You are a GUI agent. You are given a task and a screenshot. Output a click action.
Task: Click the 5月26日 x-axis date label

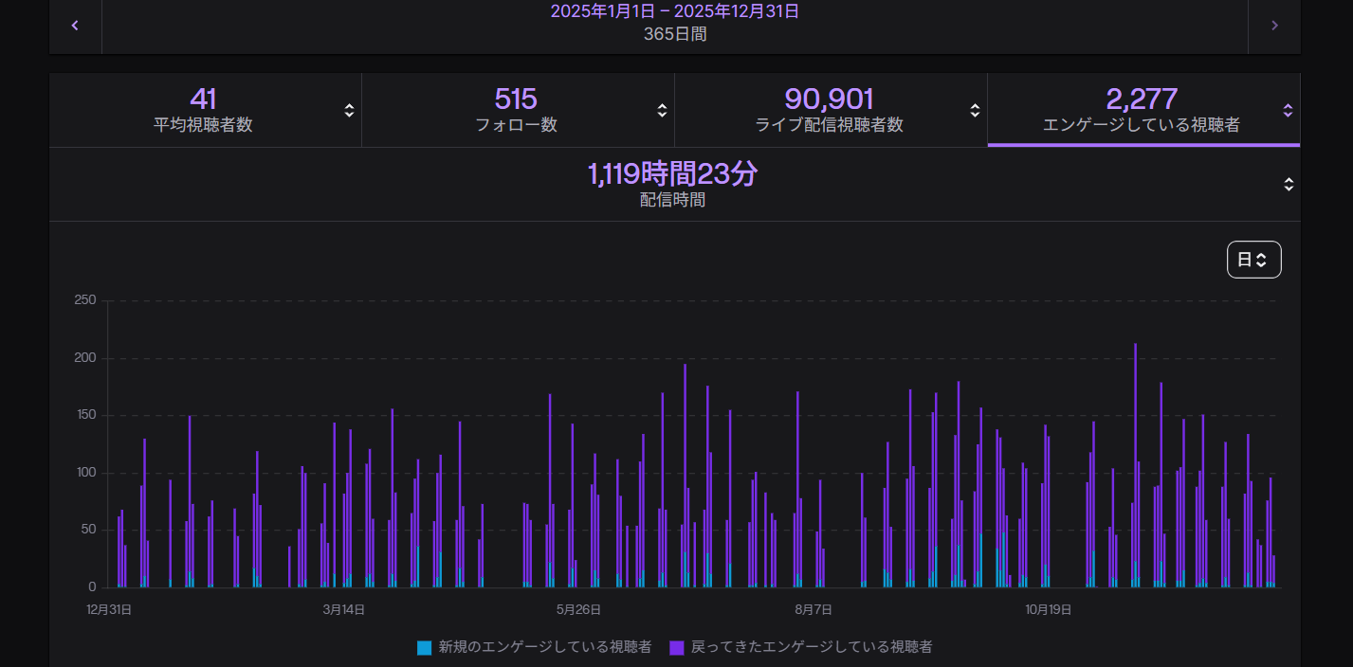pos(578,609)
